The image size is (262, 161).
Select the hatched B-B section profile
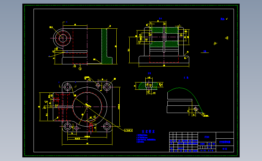tap(148, 86)
